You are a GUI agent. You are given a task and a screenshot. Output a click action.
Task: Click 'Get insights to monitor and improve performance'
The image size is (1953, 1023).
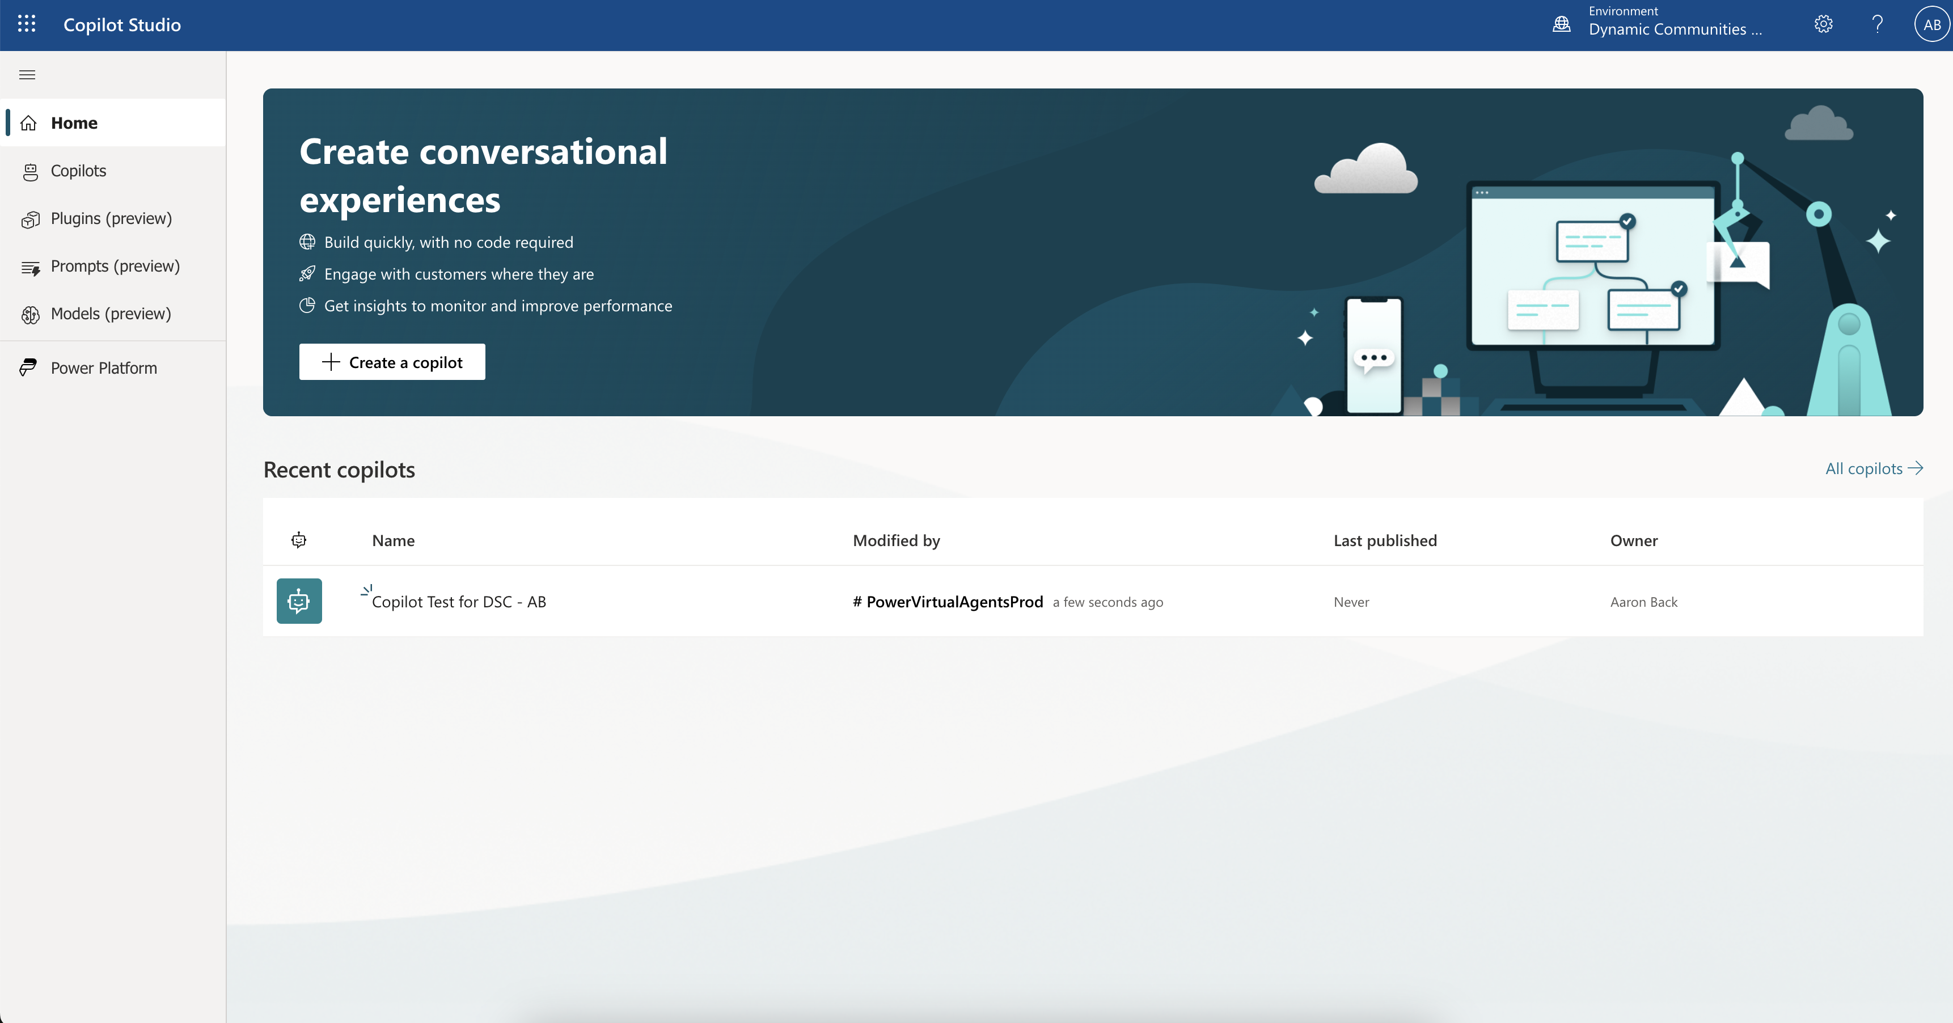(498, 306)
